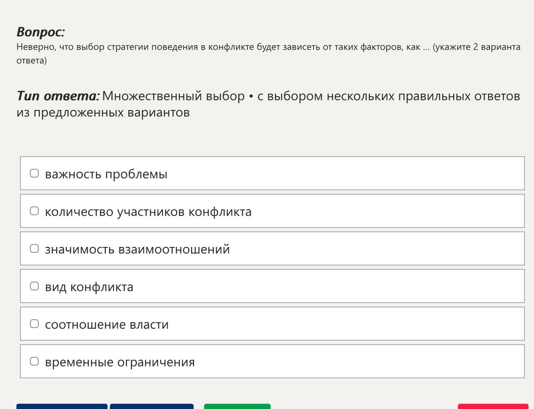Click the answer text "временные ограничения"
534x409 pixels.
120,362
